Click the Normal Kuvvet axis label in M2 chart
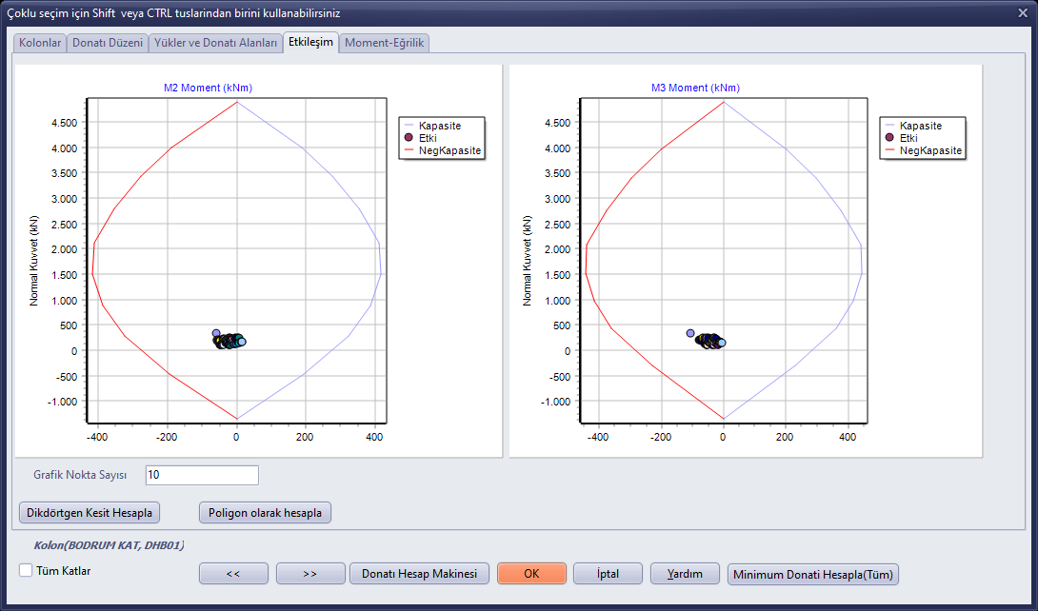This screenshot has width=1038, height=611. pyautogui.click(x=33, y=261)
